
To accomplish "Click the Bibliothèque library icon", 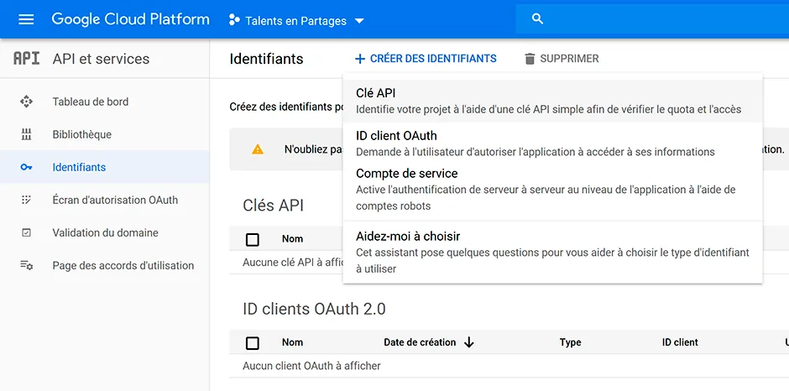I will 26,134.
